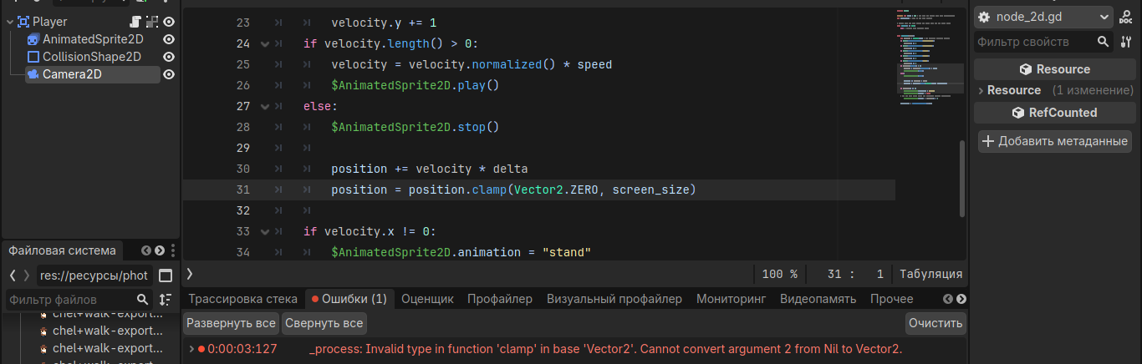Open inspector property filter settings icon
Screen dimensions: 1142x364
1124,42
